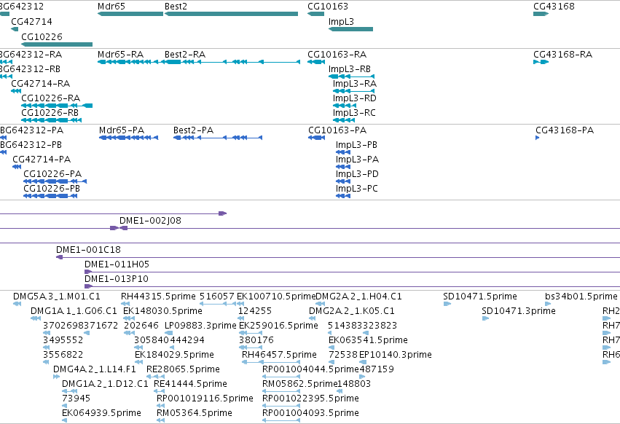Click the DMG1A2_1.D12.C1 EST

70,391
